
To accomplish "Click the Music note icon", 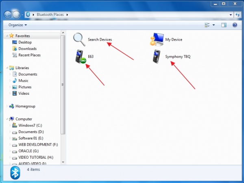I will [15, 81].
